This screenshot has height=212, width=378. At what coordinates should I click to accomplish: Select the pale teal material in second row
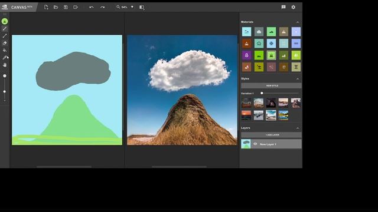point(283,44)
